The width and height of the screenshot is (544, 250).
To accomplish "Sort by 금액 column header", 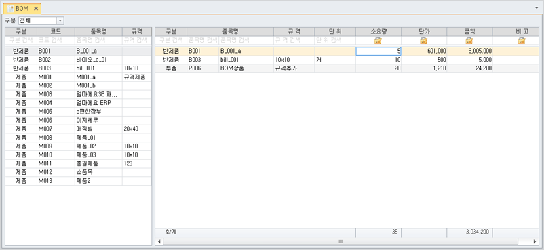I will [469, 32].
